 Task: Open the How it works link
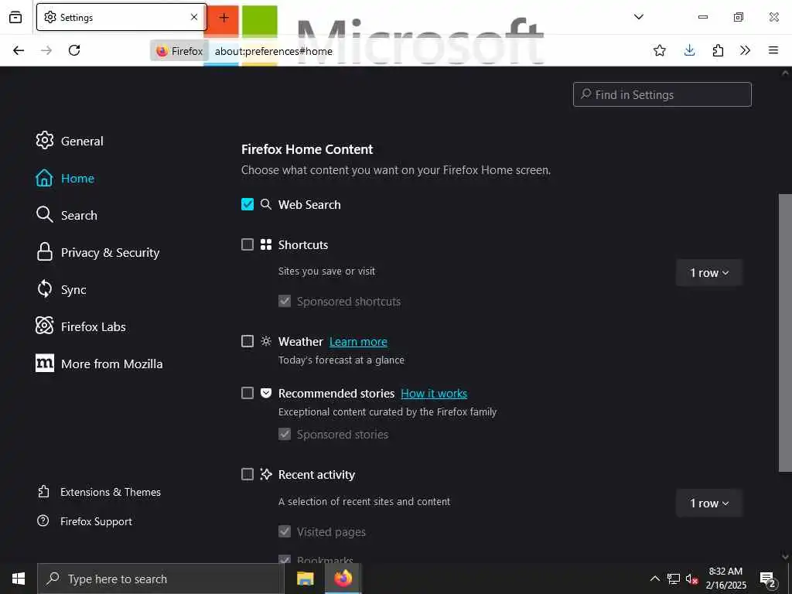point(434,394)
